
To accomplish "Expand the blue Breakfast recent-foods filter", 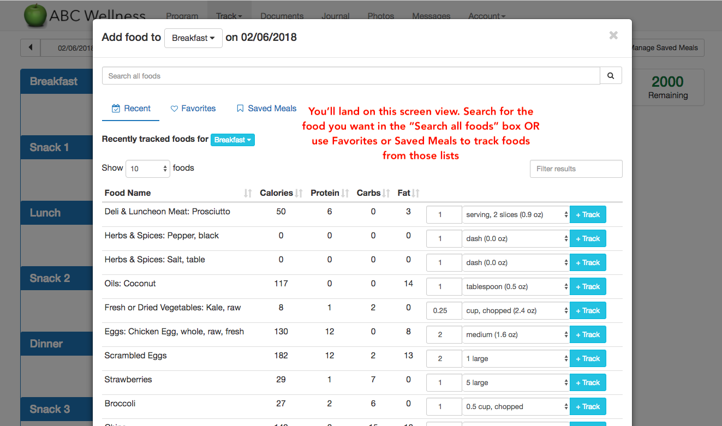I will pos(232,140).
